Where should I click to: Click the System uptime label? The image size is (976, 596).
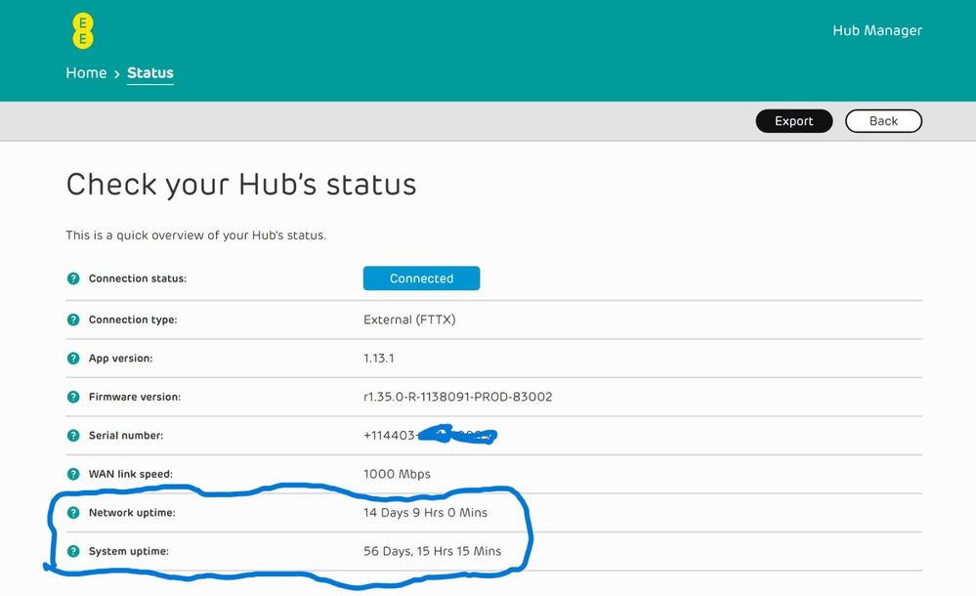click(129, 551)
